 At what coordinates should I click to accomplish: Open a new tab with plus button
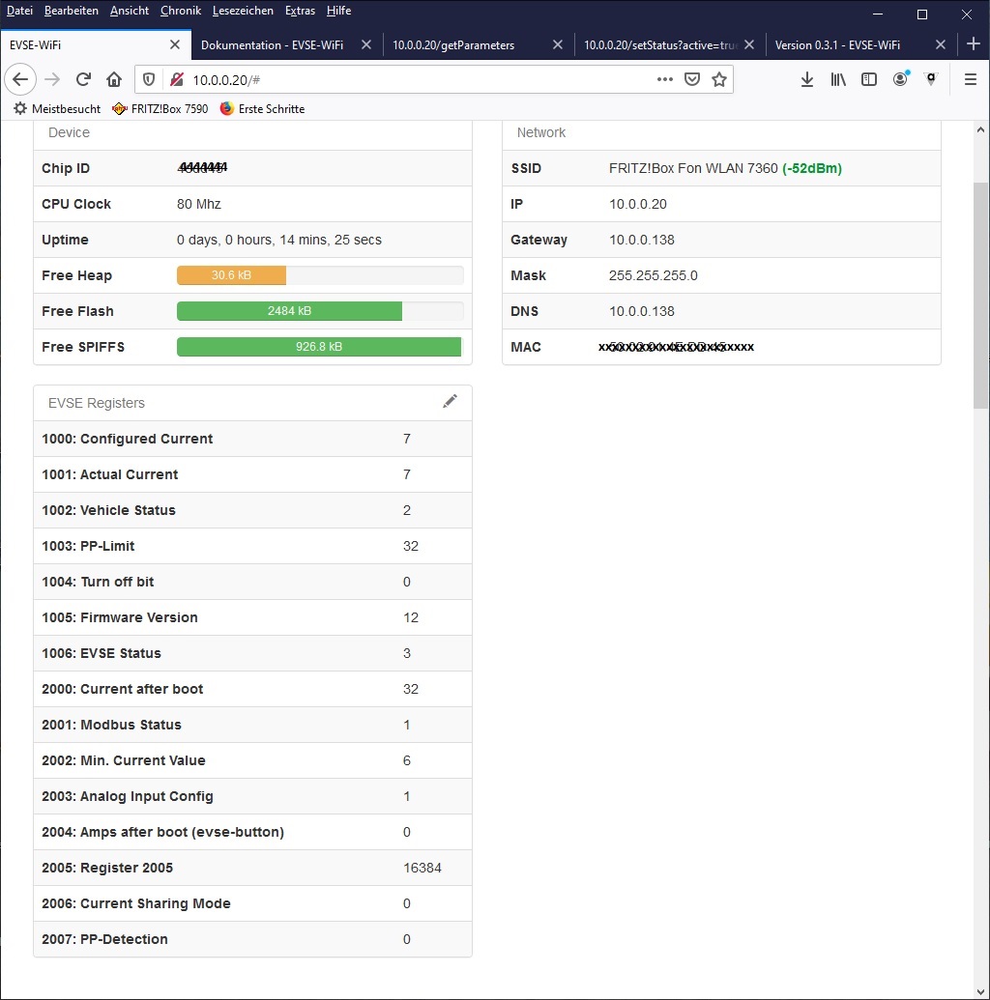click(974, 44)
